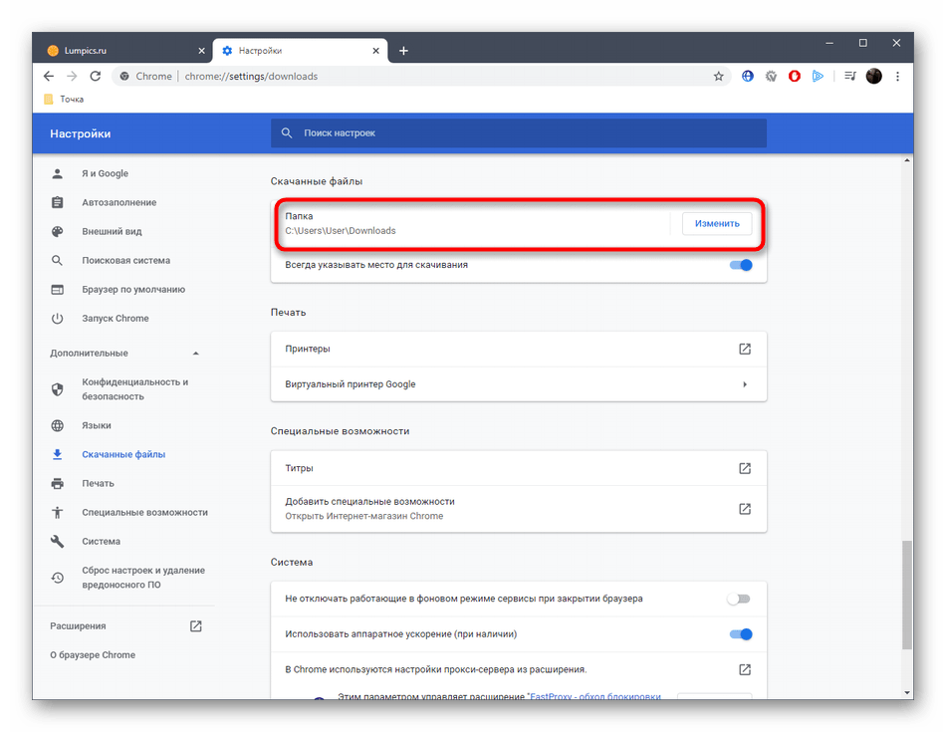The width and height of the screenshot is (946, 732).
Task: Click the user profile avatar icon
Action: [x=873, y=77]
